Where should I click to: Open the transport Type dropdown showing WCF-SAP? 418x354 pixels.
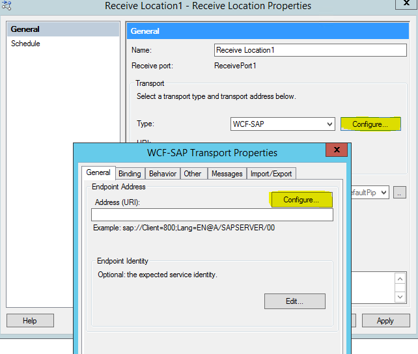(x=283, y=124)
